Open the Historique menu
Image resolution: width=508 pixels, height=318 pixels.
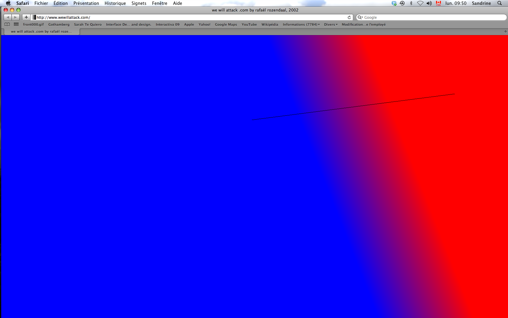tap(115, 3)
